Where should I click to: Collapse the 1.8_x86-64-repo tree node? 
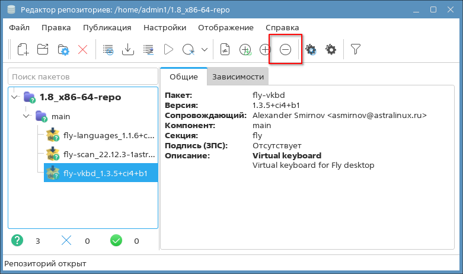tap(15, 97)
